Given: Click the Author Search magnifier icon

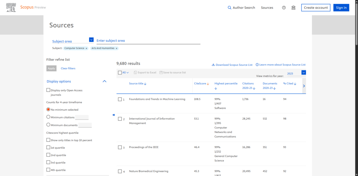Looking at the screenshot, I should tap(230, 8).
